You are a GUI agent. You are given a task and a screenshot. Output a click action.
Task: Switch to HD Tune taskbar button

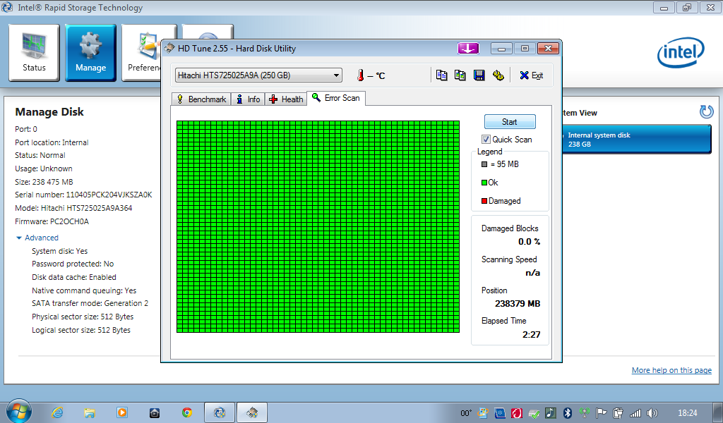click(252, 413)
